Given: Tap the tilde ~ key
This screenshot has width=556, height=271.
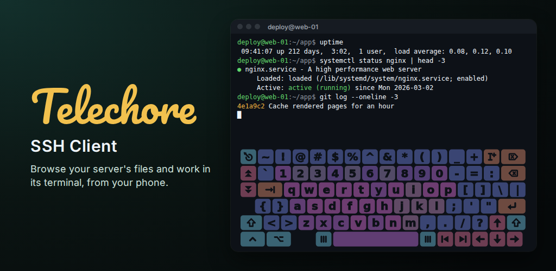Looking at the screenshot, I should click(x=266, y=157).
